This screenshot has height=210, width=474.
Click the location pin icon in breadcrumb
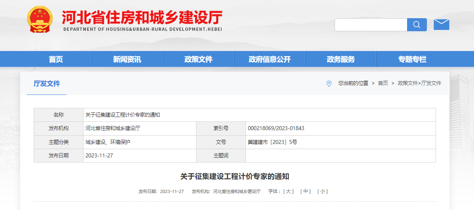point(329,83)
